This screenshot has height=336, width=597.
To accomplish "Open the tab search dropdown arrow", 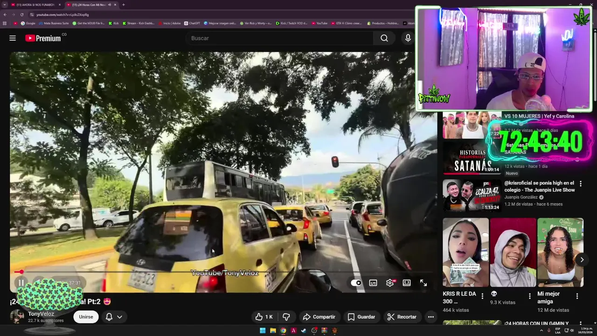I will [x=4, y=5].
